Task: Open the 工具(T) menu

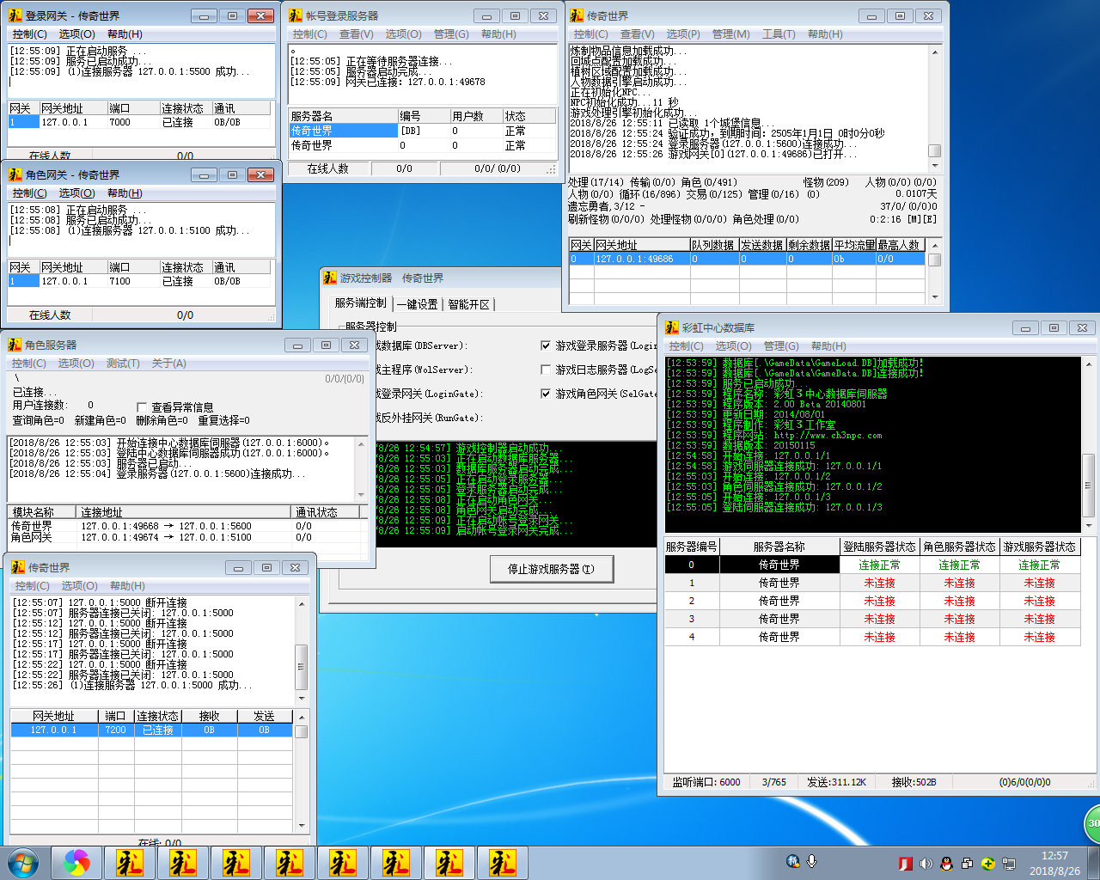Action: click(778, 34)
